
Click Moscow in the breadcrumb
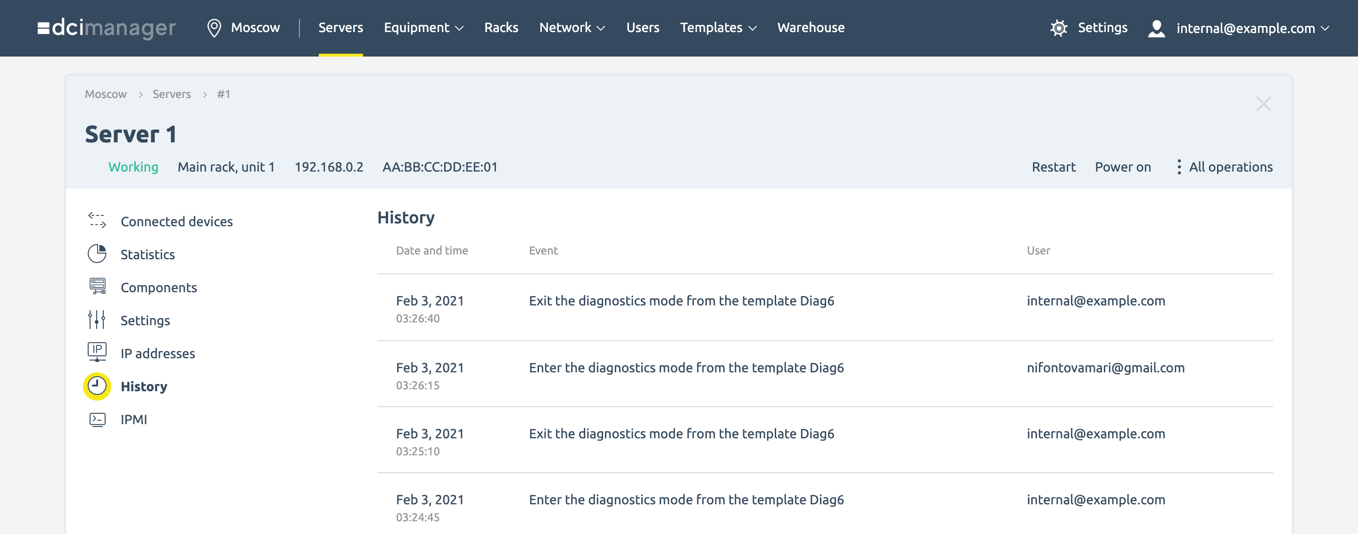(106, 94)
